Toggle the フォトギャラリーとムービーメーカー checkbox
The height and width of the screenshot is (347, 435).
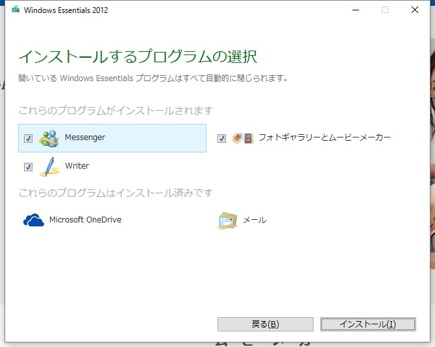click(x=222, y=138)
